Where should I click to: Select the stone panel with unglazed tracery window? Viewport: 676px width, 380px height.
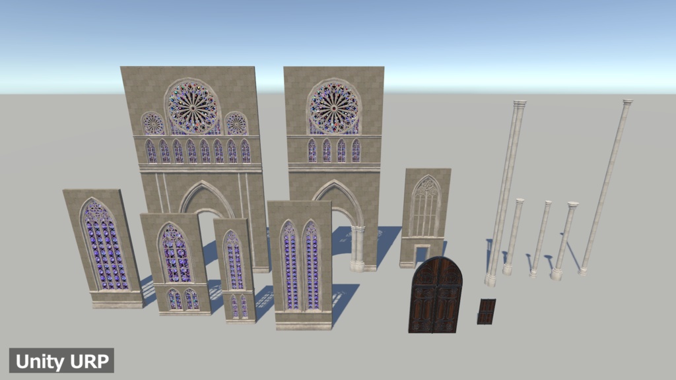pyautogui.click(x=425, y=218)
